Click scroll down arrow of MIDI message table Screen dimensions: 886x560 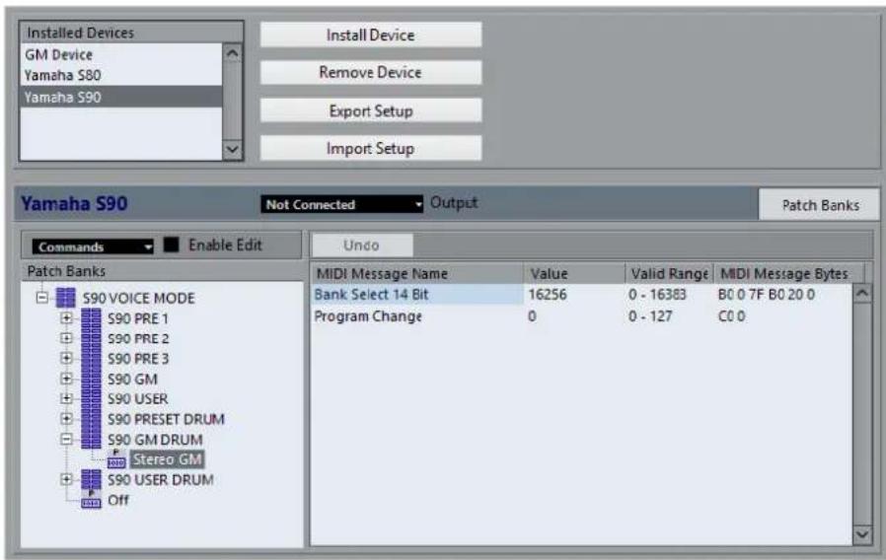(x=861, y=534)
